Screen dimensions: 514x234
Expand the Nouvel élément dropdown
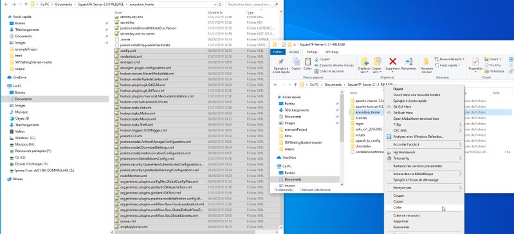(450, 60)
